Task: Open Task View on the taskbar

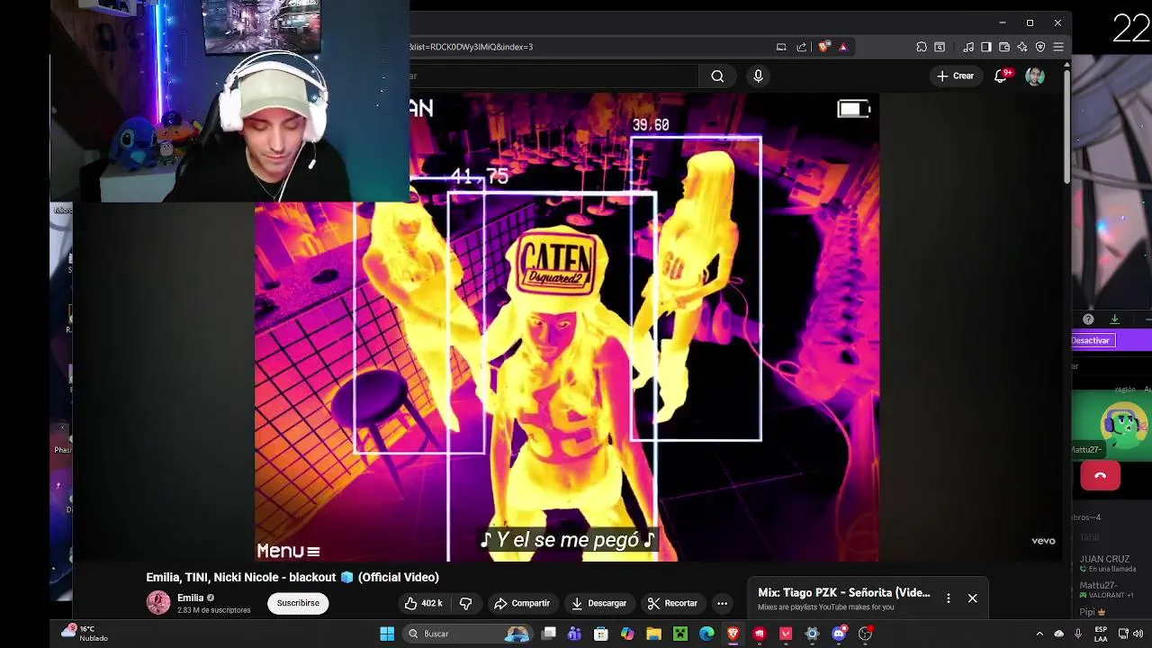Action: 548,634
